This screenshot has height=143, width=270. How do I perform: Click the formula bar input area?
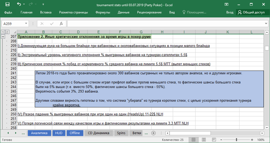[x=165, y=24]
